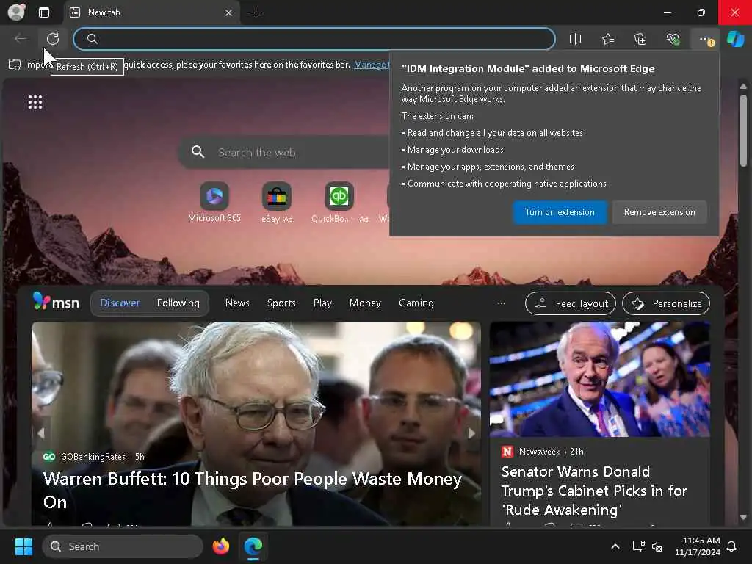Open the Feed layout options
This screenshot has height=564, width=752.
tap(570, 303)
